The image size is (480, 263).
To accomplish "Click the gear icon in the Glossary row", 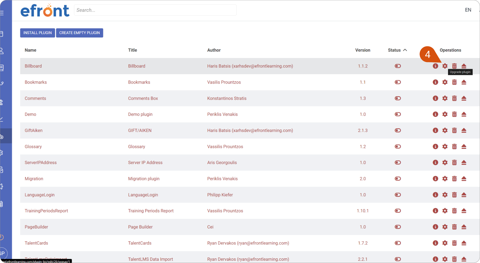I will click(x=445, y=147).
